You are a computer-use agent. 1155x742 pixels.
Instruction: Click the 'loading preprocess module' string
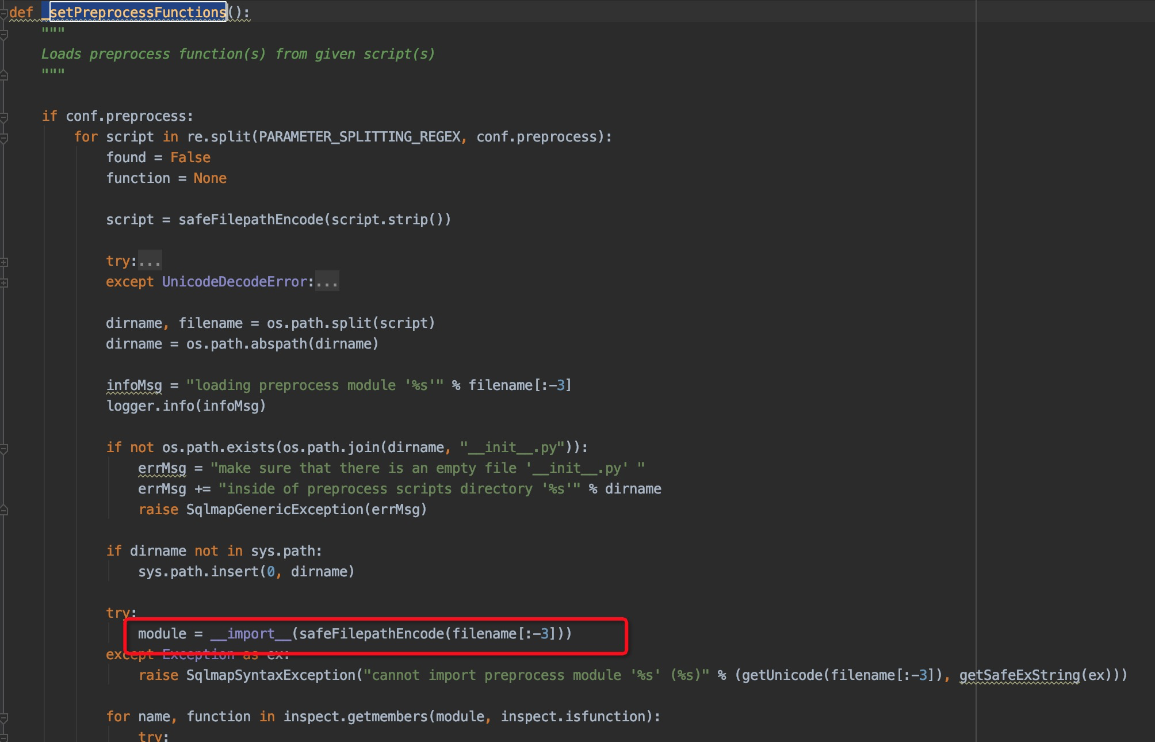(315, 385)
